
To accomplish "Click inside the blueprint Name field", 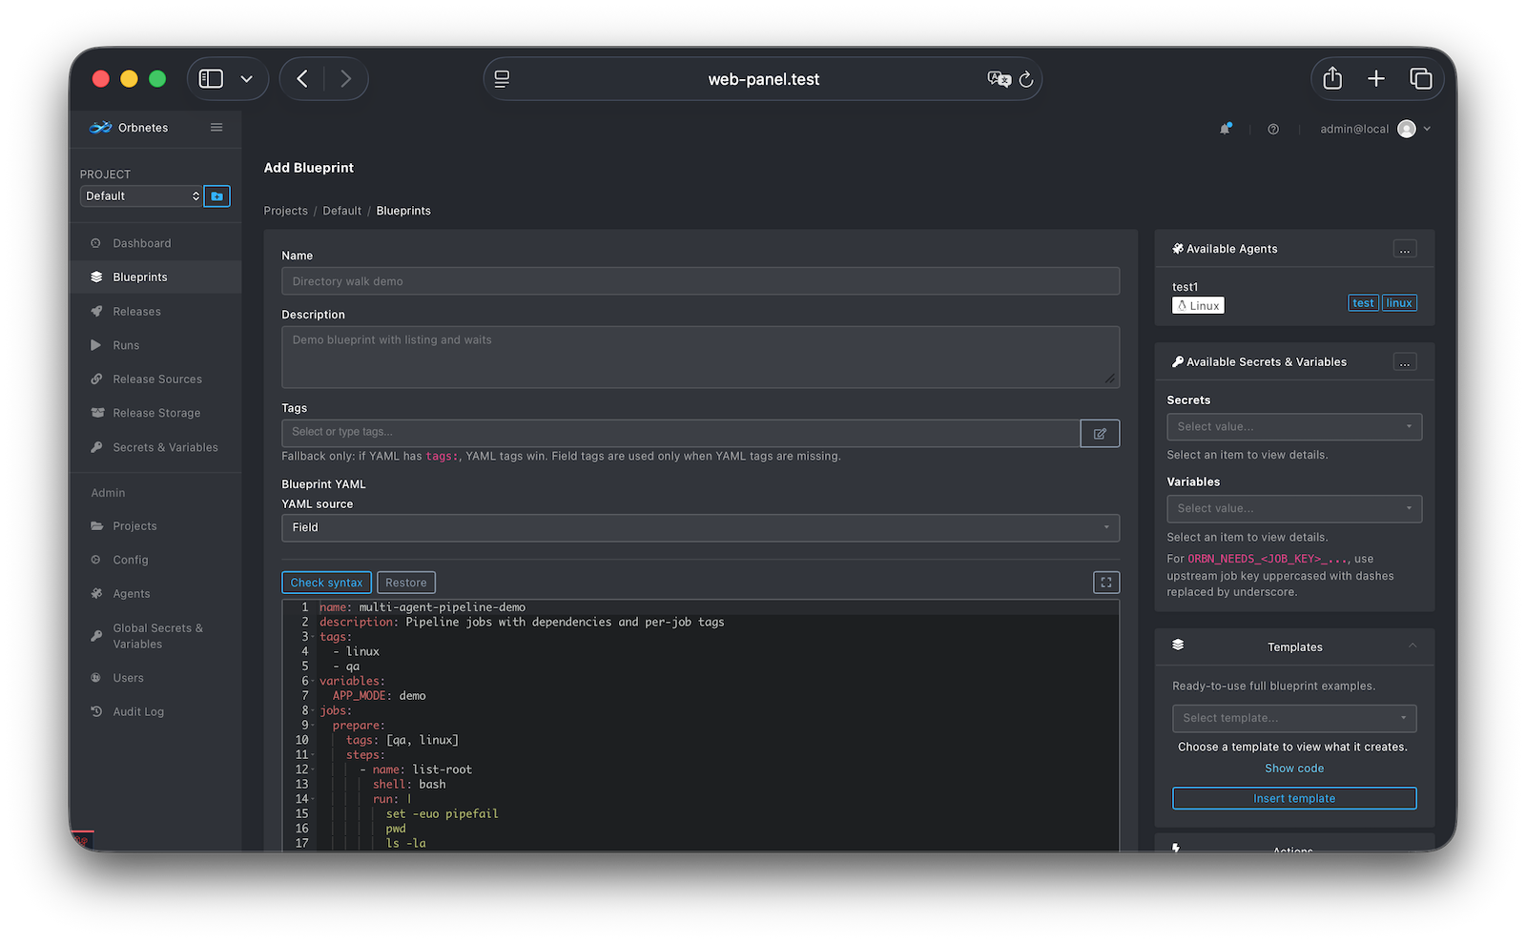I will click(701, 280).
